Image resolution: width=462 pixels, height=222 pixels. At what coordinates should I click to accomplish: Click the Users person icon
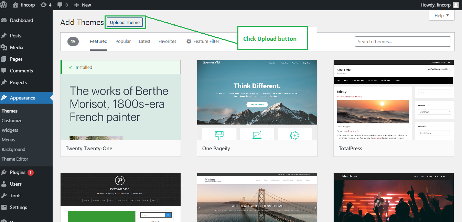4,184
